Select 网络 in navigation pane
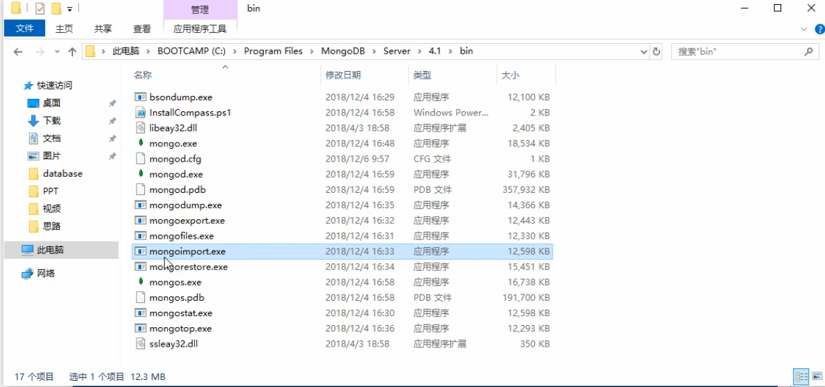Screen dimensions: 825x387 (x=46, y=273)
